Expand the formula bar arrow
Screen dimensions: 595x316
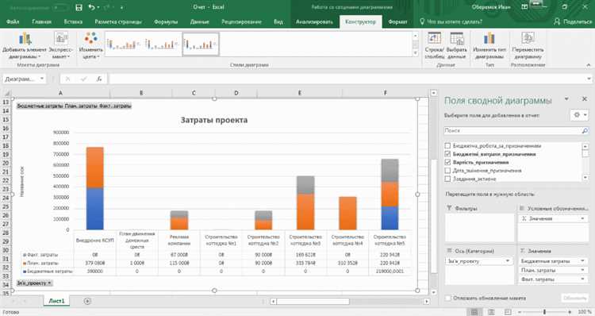(589, 79)
